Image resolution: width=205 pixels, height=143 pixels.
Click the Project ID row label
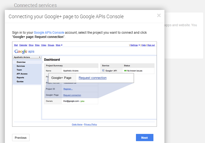click(x=50, y=89)
